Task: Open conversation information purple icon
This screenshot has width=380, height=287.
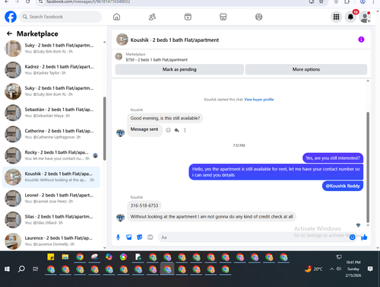Action: (x=361, y=40)
